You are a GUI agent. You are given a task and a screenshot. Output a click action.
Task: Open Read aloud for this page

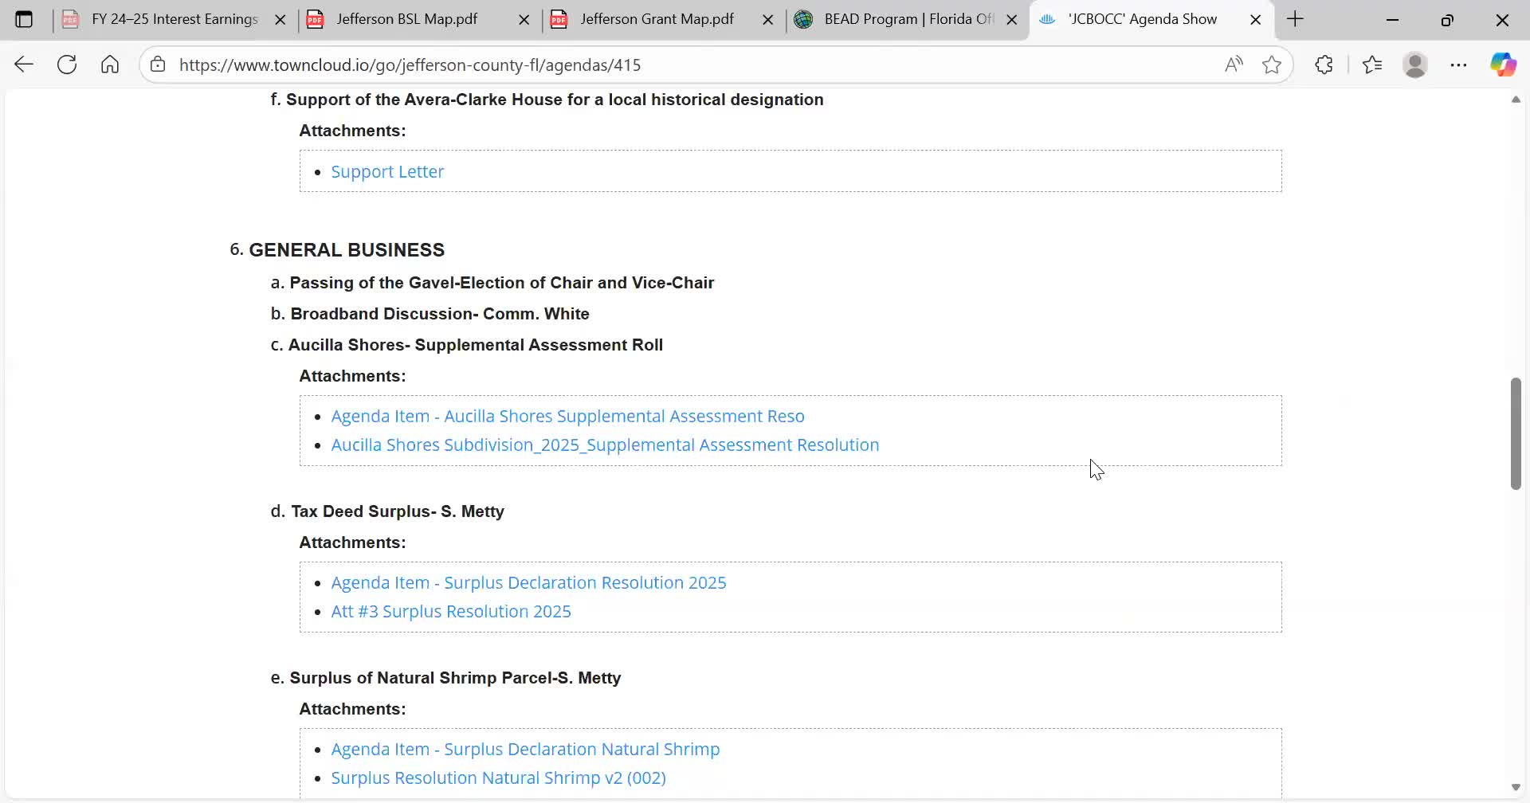point(1234,65)
